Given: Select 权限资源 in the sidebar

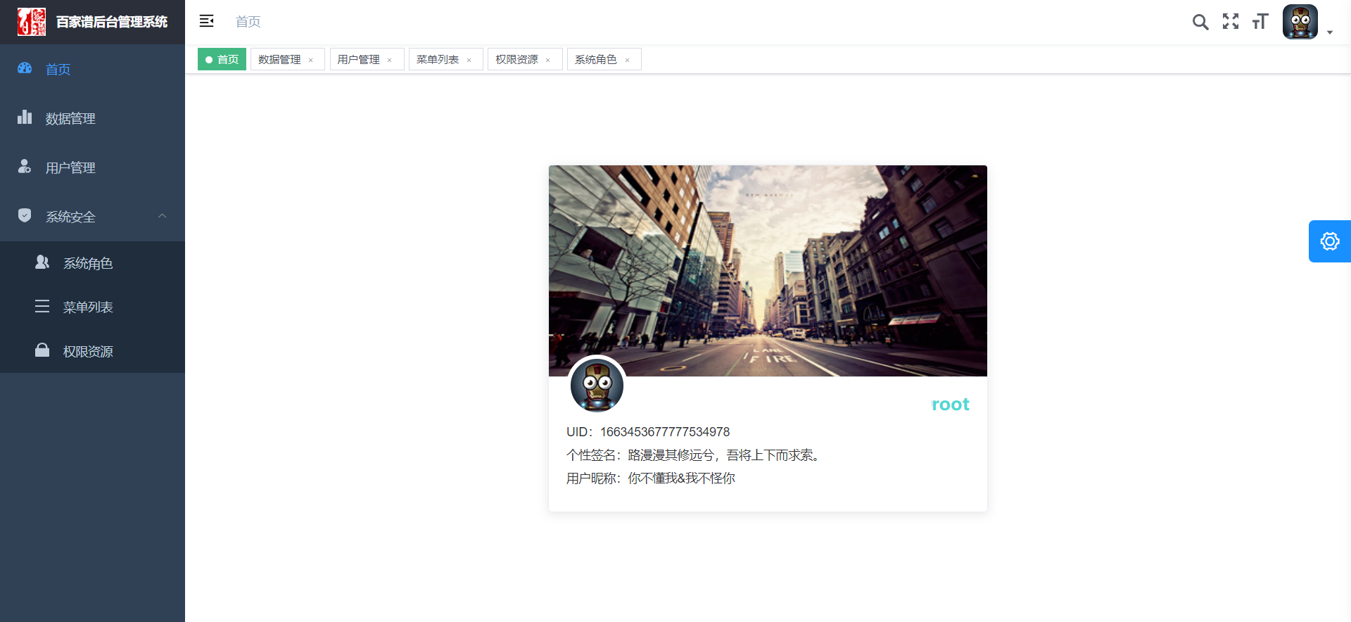Looking at the screenshot, I should (x=88, y=352).
